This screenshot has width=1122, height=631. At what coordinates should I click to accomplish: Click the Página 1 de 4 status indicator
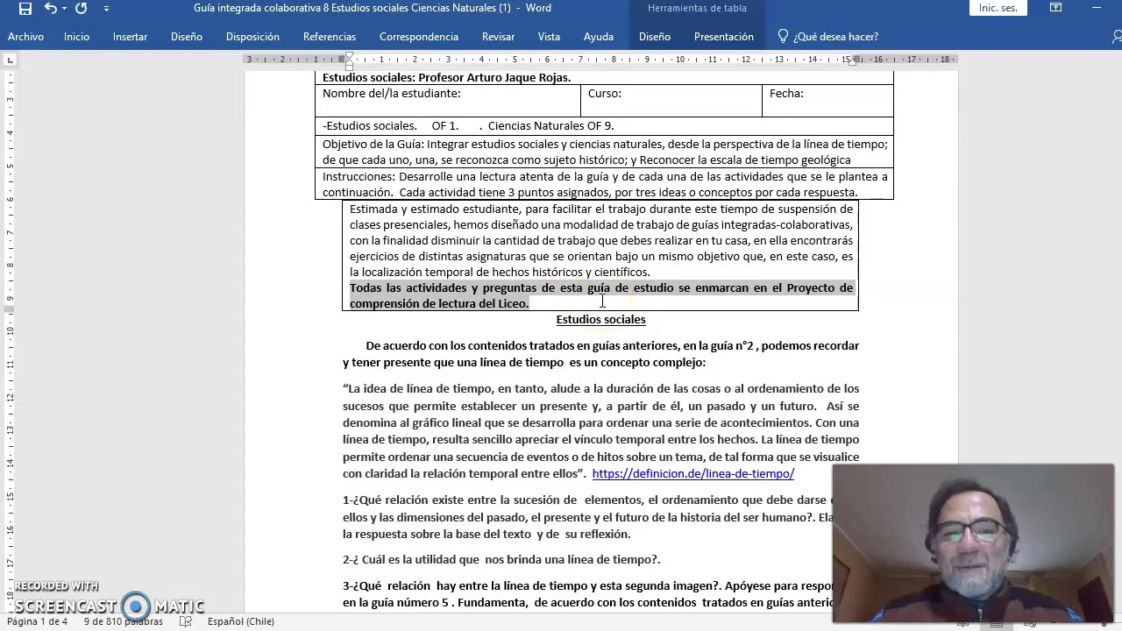tap(38, 621)
